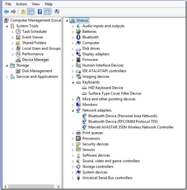Expand Services and Applications node
This screenshot has height=190, width=187.
pos(7,77)
